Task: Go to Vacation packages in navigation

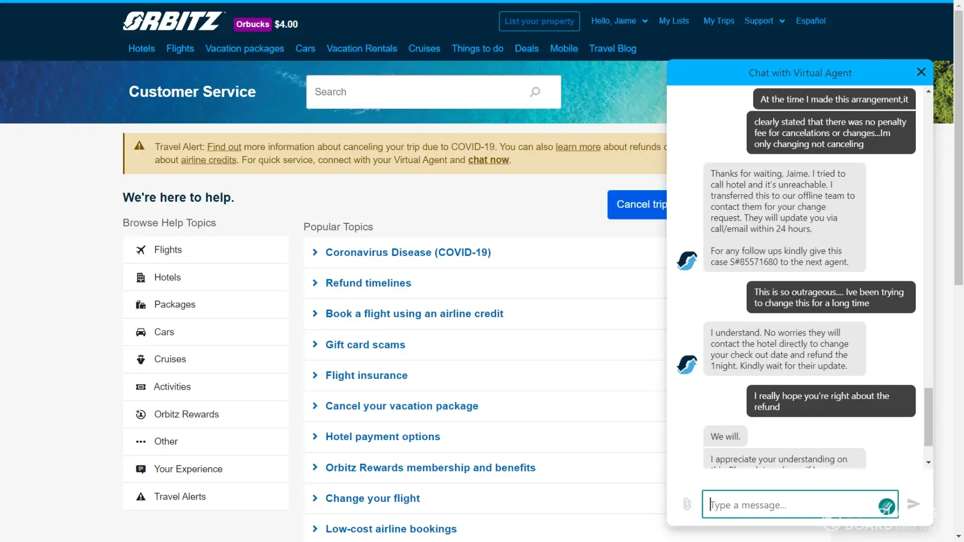Action: pos(245,49)
